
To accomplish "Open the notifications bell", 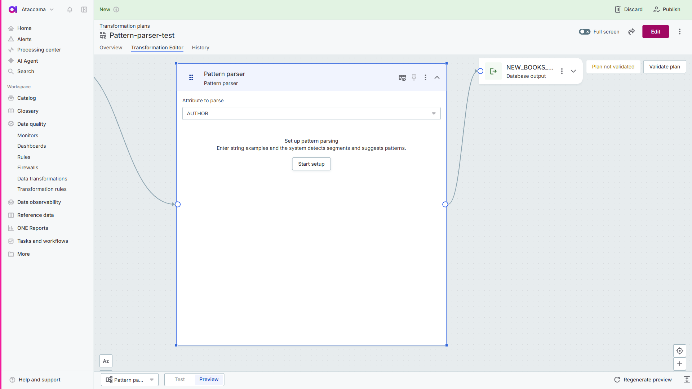I will [x=70, y=10].
